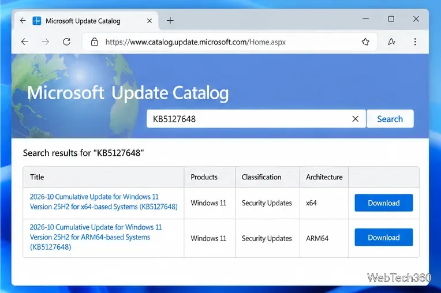Open the ARM64-based Systems cumulative update link

[96, 237]
